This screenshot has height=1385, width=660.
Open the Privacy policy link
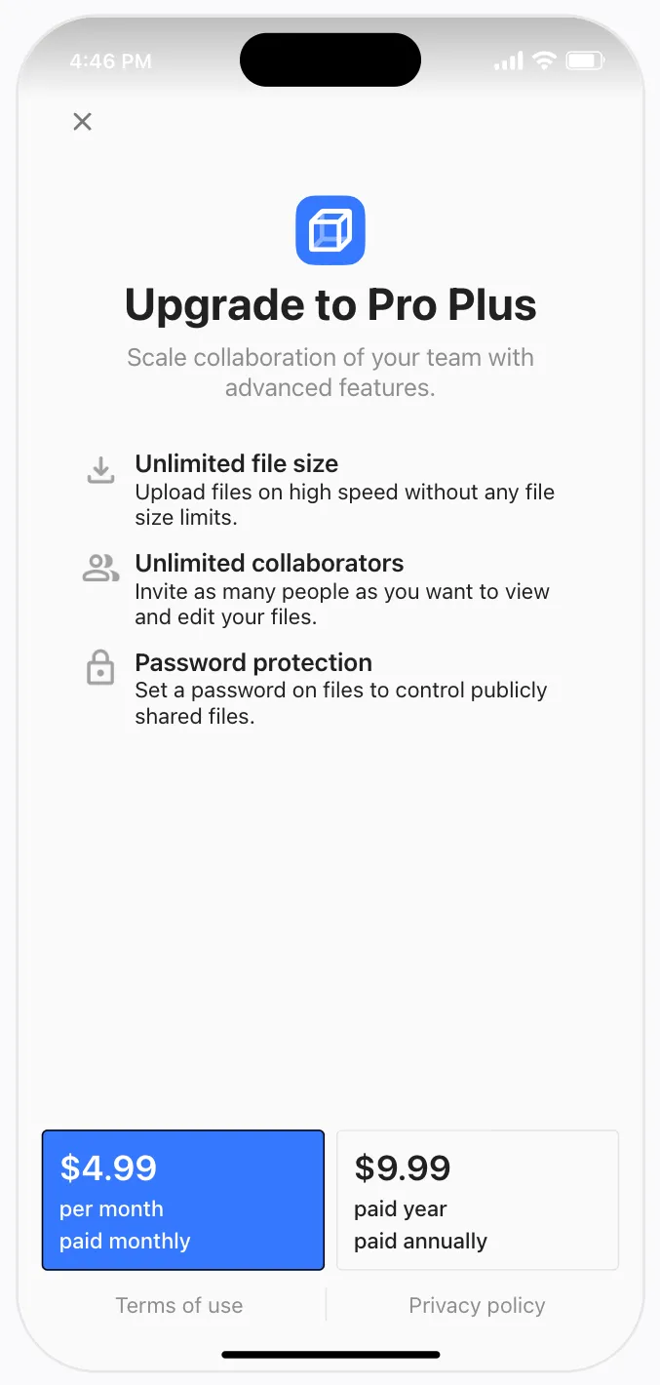[477, 1305]
